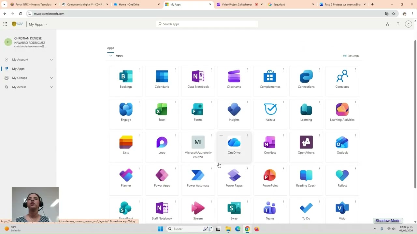Open the Settings link for apps
This screenshot has height=234, width=417.
click(351, 56)
